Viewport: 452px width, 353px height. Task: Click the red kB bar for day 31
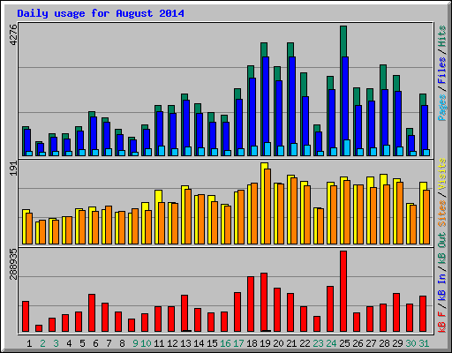click(423, 314)
